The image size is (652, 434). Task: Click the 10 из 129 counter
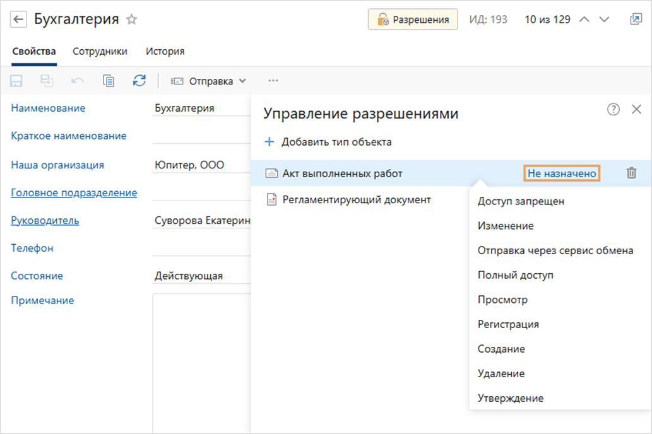(x=547, y=20)
